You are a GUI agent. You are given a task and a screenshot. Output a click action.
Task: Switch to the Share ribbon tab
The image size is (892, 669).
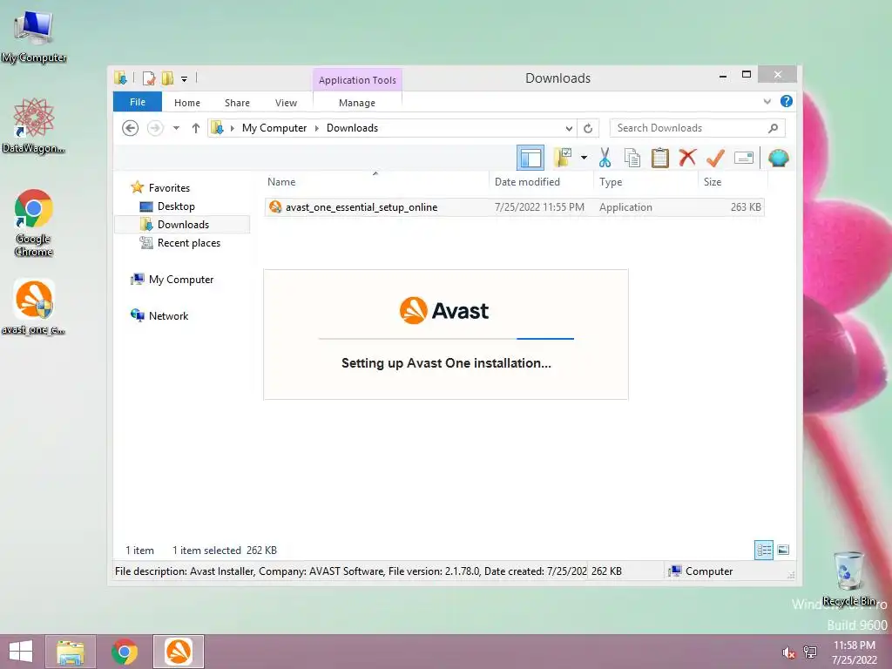point(237,103)
